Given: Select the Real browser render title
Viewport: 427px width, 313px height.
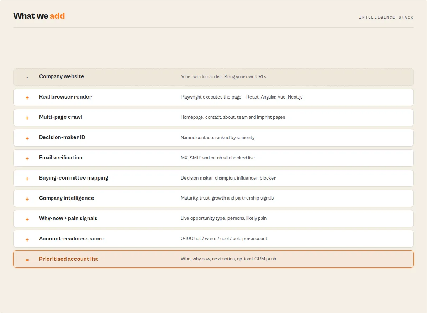Looking at the screenshot, I should click(x=65, y=97).
